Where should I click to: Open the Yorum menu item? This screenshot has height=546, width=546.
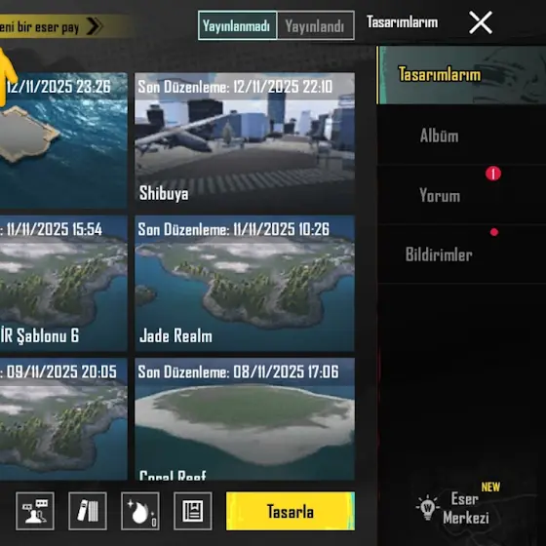click(462, 195)
